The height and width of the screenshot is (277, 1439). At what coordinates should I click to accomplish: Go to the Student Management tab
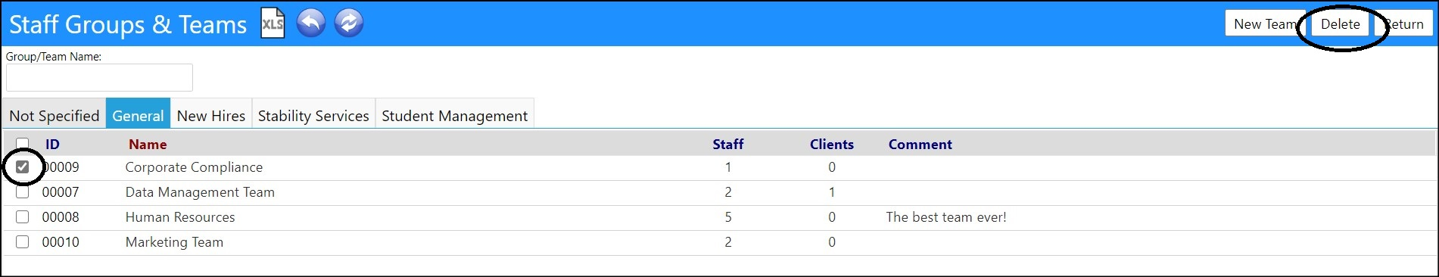point(455,115)
